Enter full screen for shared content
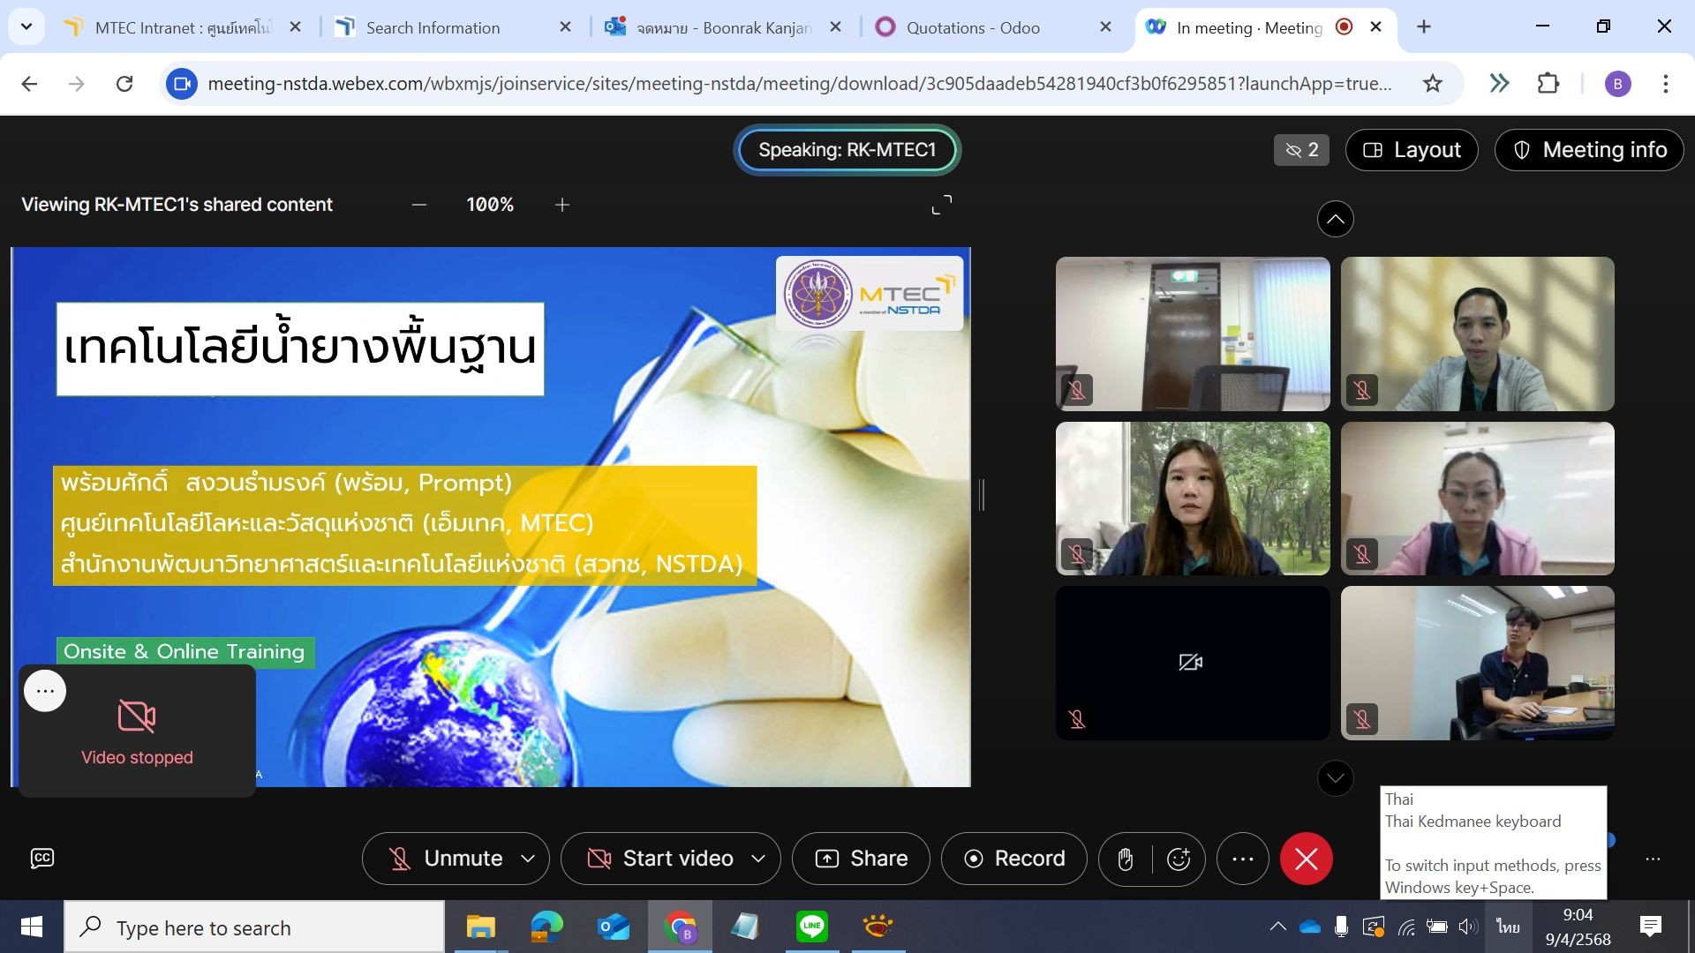Image resolution: width=1695 pixels, height=953 pixels. pos(942,205)
